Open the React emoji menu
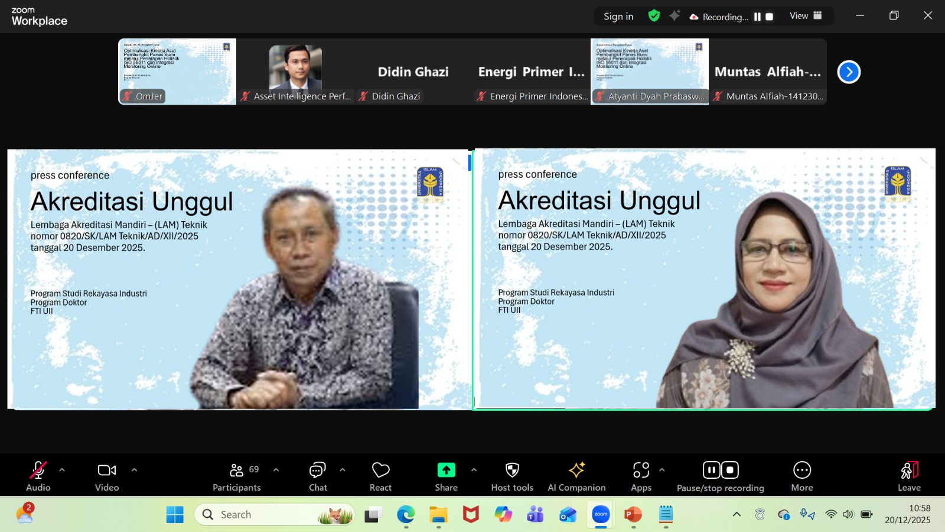945x532 pixels. click(x=380, y=476)
